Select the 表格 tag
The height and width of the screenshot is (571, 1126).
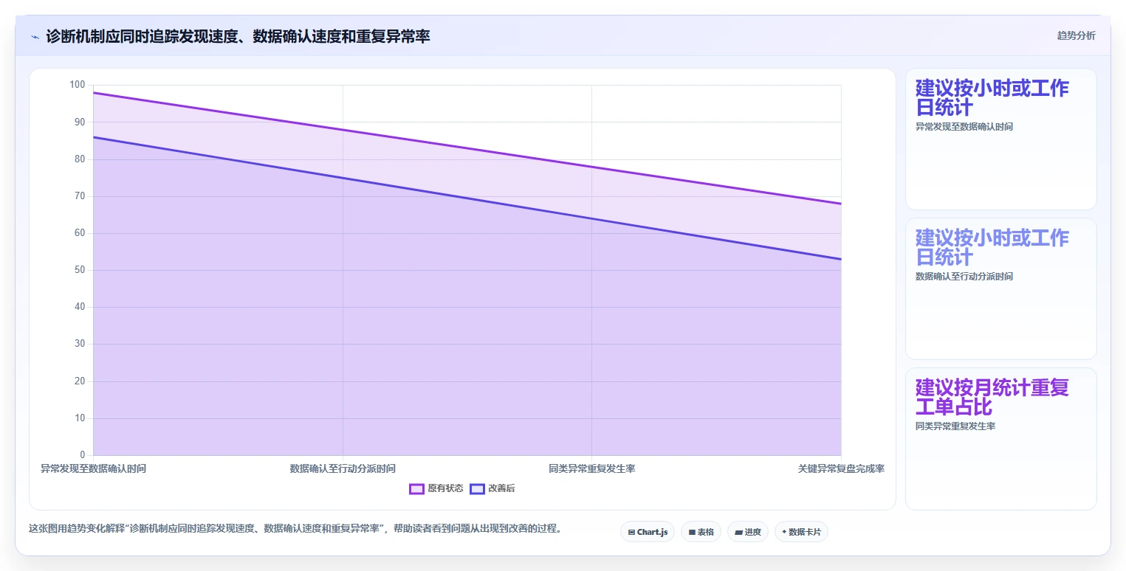(x=701, y=532)
